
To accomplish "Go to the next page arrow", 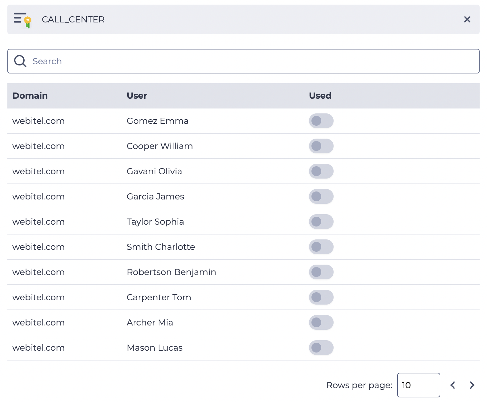I will coord(472,385).
